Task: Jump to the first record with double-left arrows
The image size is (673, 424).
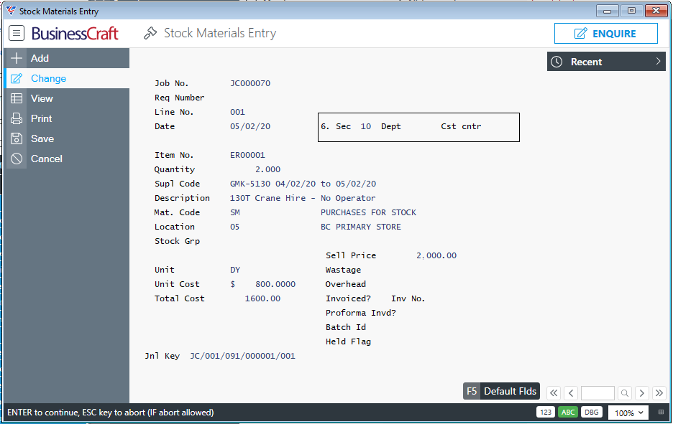Action: pos(554,392)
